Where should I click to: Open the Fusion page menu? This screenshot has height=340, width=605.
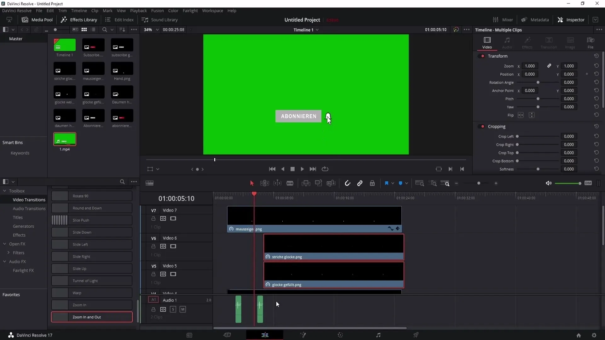pyautogui.click(x=158, y=10)
